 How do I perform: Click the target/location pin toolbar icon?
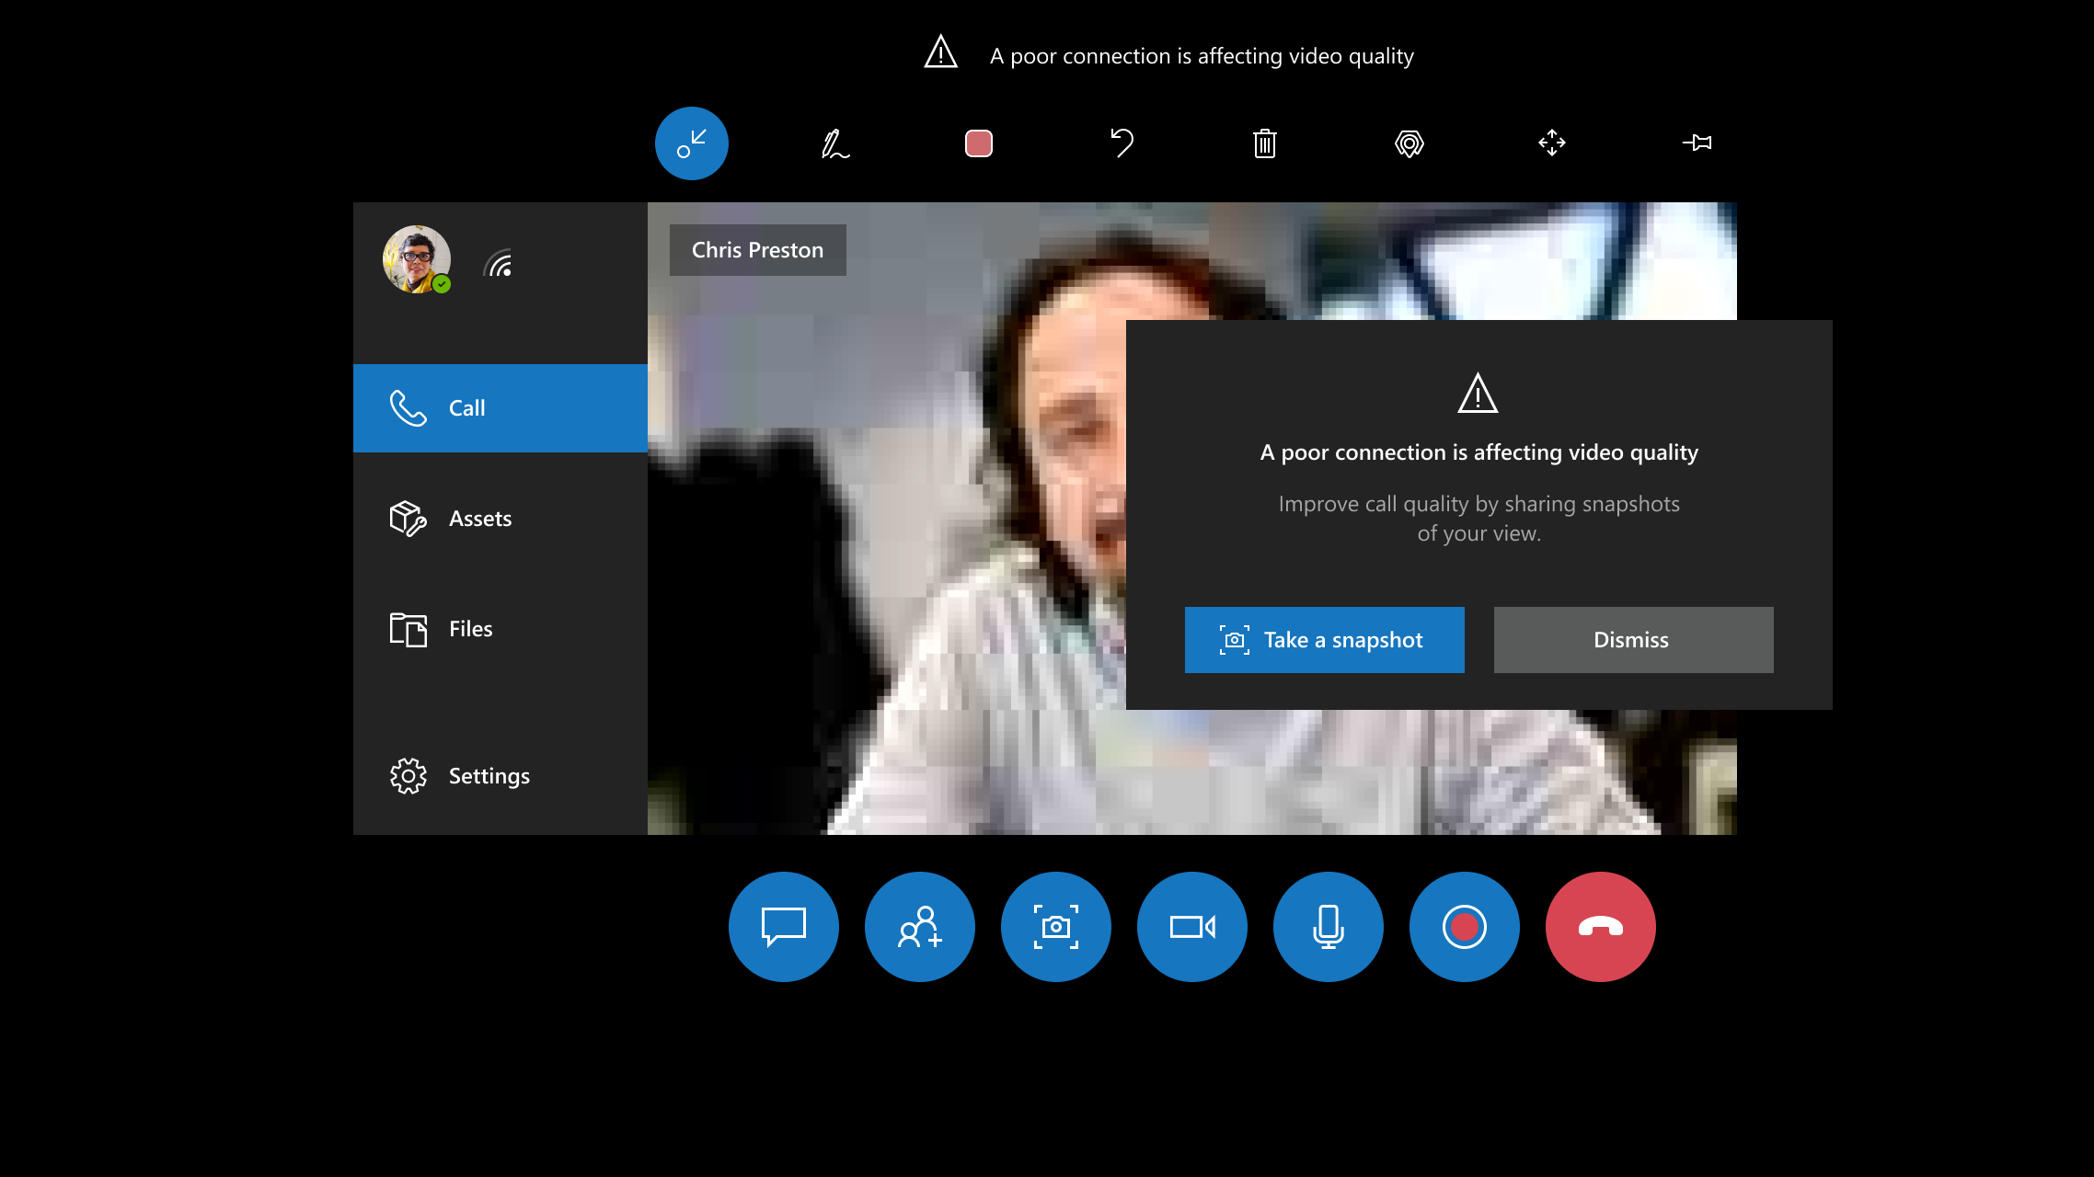click(x=1408, y=143)
